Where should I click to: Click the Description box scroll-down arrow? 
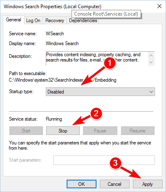(x=151, y=62)
